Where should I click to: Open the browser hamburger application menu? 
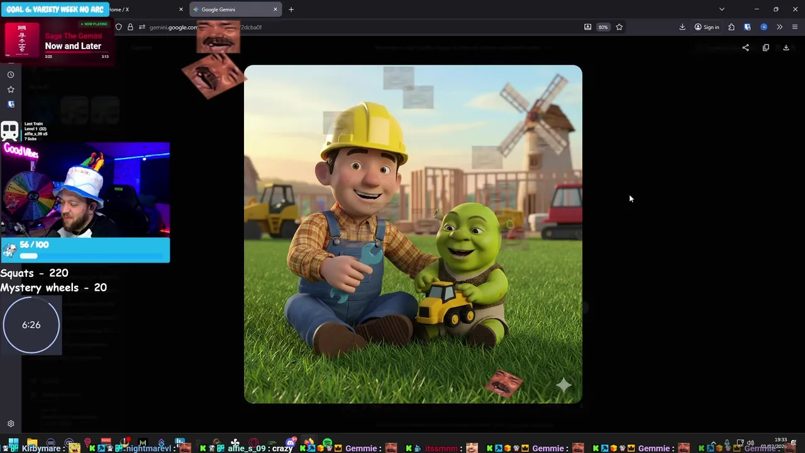[795, 27]
